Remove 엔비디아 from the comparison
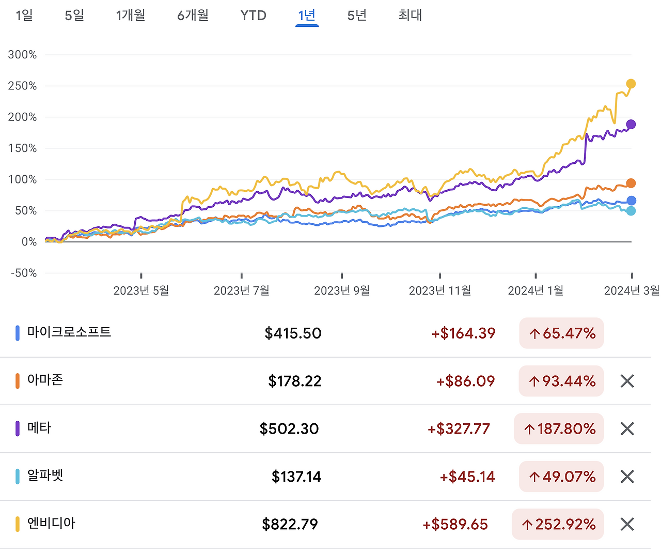This screenshot has width=661, height=552. pyautogui.click(x=627, y=525)
